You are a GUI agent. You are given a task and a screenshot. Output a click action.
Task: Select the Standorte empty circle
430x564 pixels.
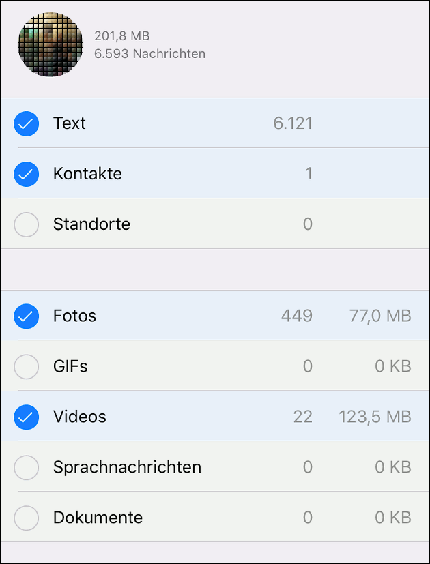(27, 224)
